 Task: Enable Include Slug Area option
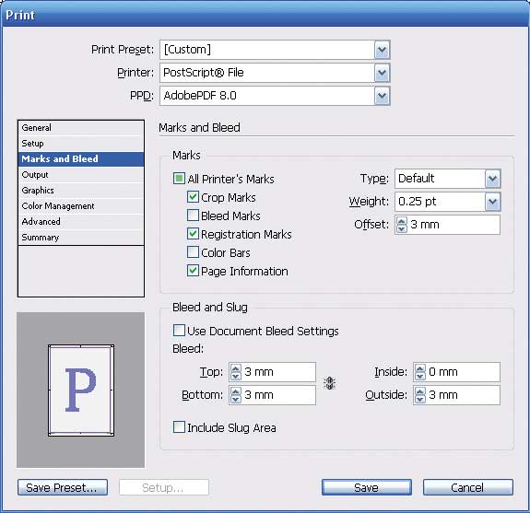coord(179,427)
